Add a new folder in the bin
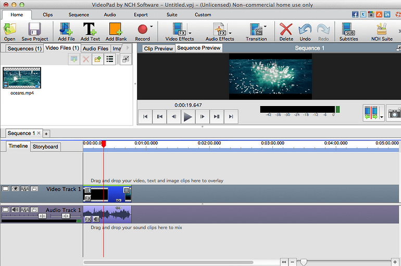Screen dimensions: 401x266 (x=97, y=59)
